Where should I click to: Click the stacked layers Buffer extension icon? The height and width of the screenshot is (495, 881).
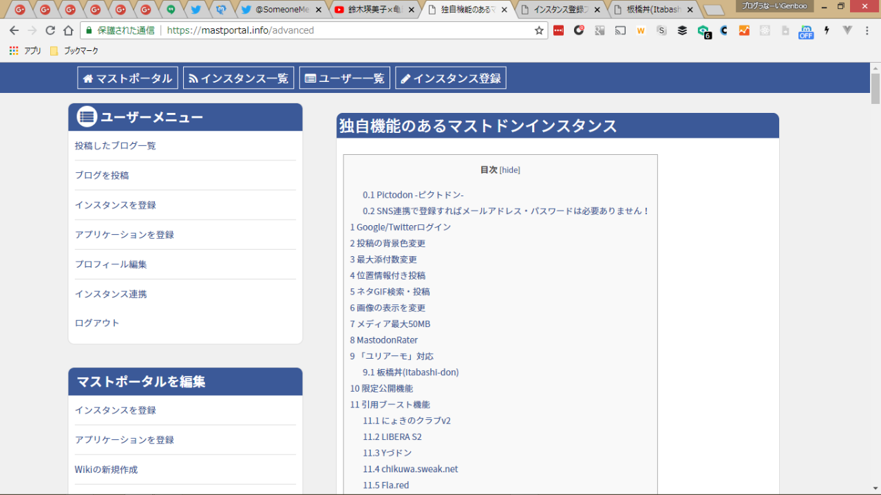682,30
